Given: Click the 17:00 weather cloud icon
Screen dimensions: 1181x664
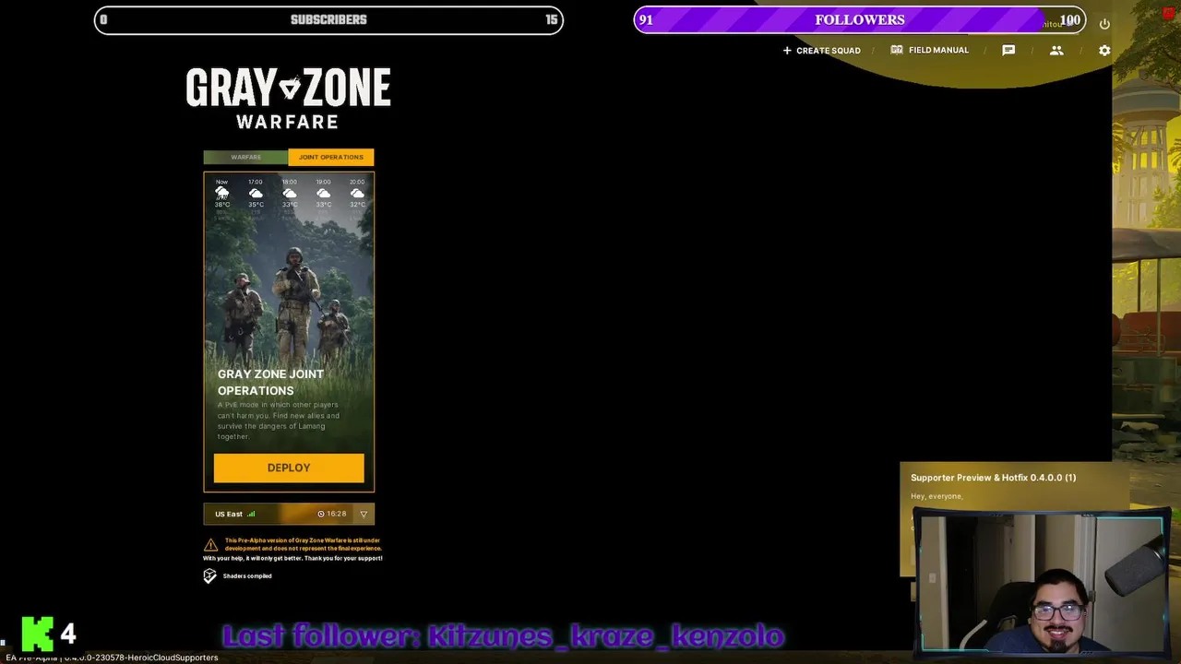Looking at the screenshot, I should tap(256, 194).
